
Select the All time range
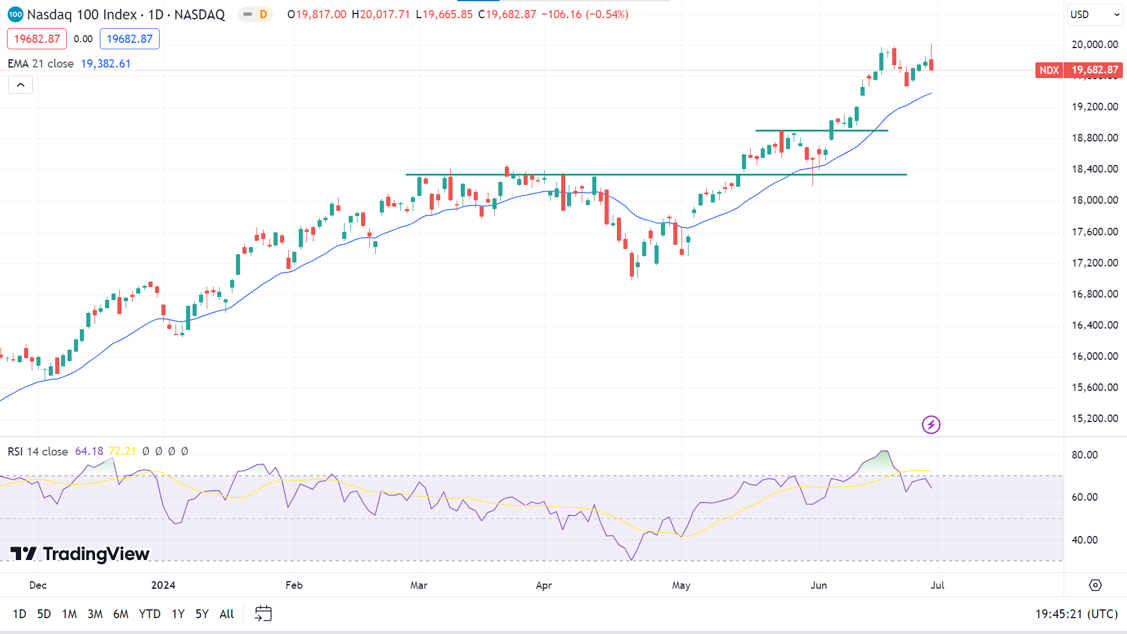227,614
